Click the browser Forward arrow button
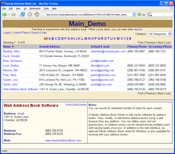The width and height of the screenshot is (175, 154). click(x=13, y=14)
